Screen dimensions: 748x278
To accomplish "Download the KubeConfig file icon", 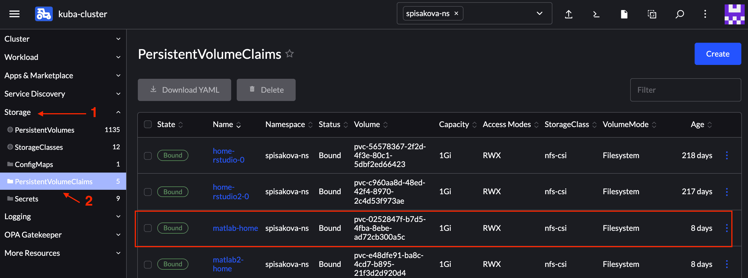I will pos(624,14).
